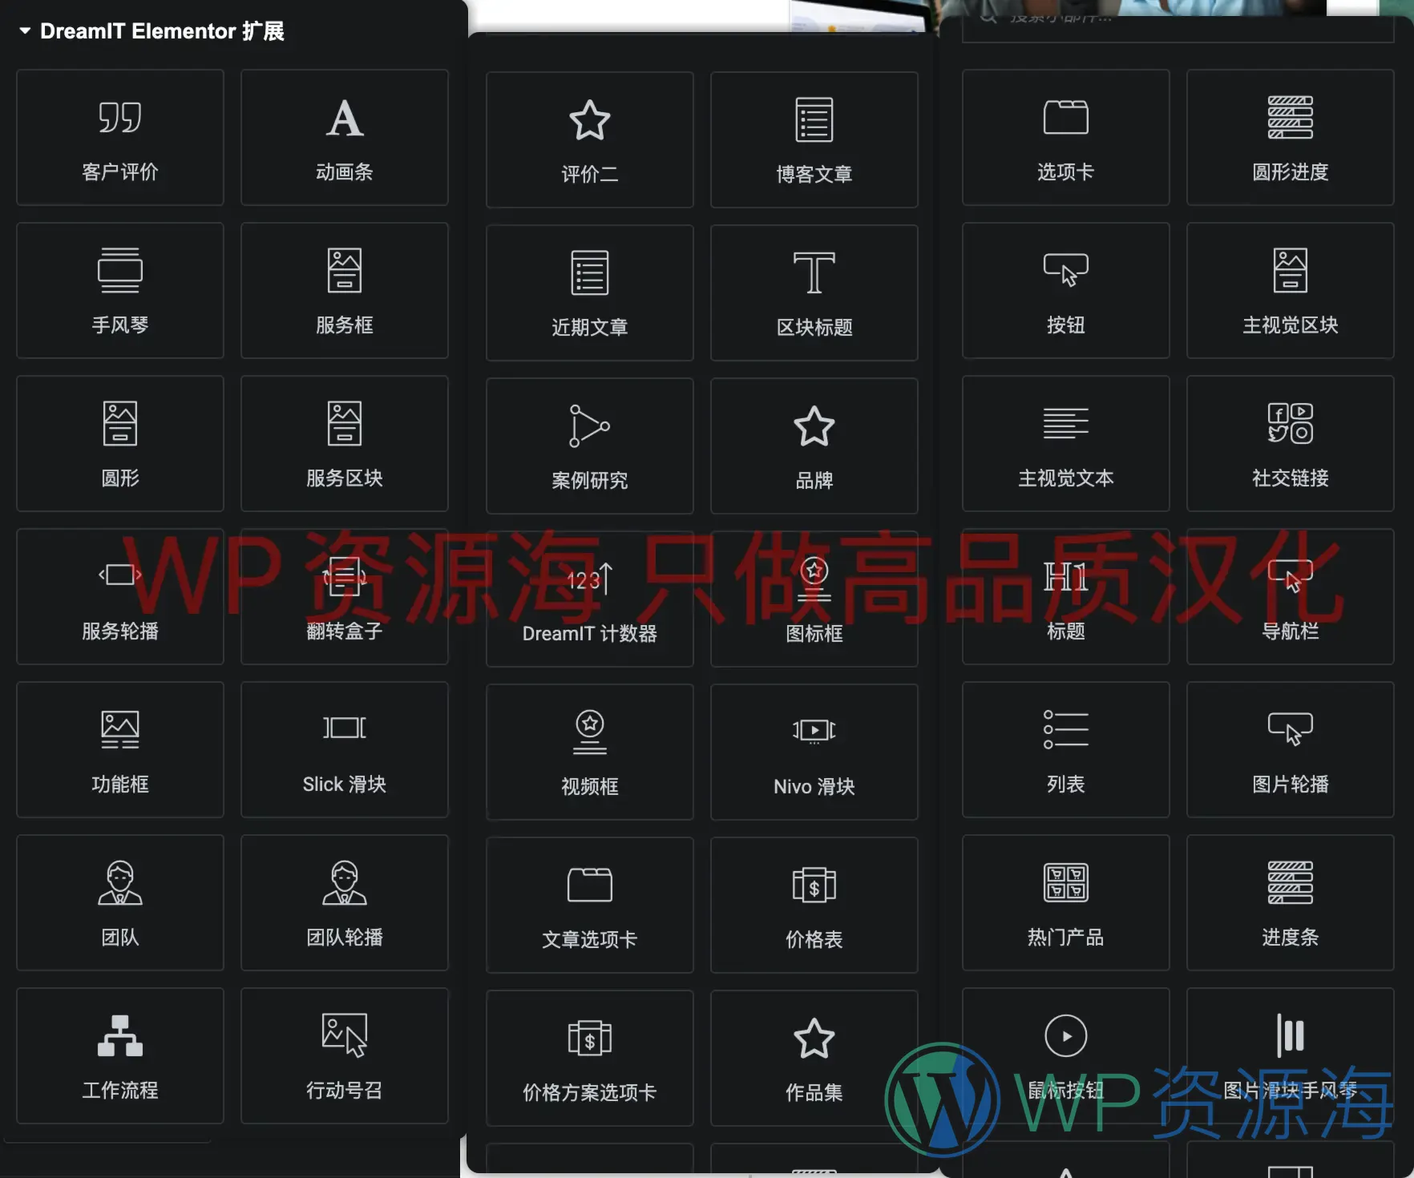
Task: Select the 翻转盒子 flip box widget
Action: pyautogui.click(x=344, y=599)
